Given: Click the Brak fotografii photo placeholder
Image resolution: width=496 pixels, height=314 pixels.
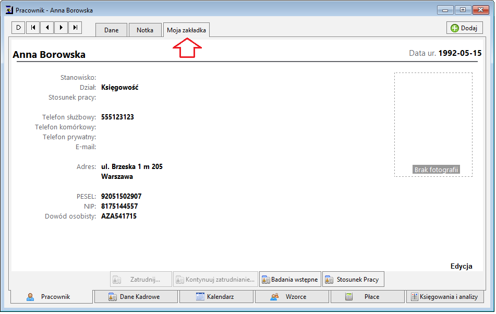Looking at the screenshot, I should pos(433,125).
